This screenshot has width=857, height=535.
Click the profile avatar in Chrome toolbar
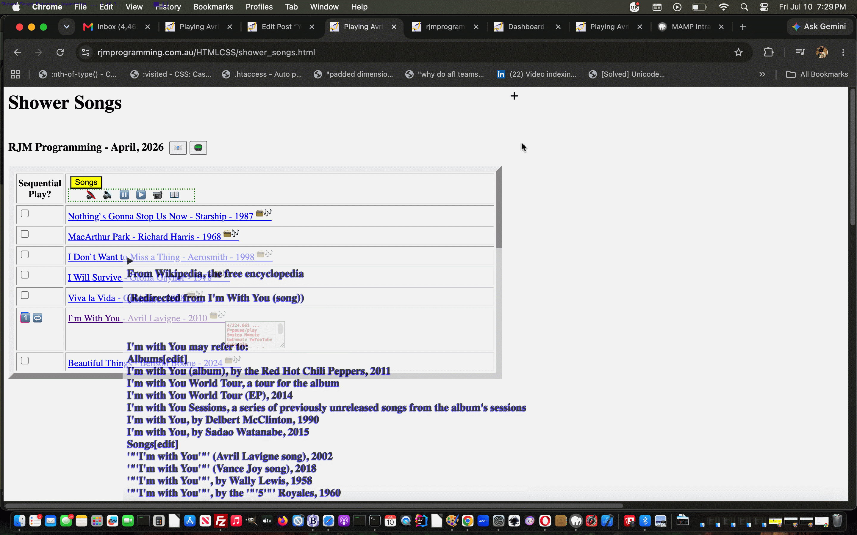point(822,52)
